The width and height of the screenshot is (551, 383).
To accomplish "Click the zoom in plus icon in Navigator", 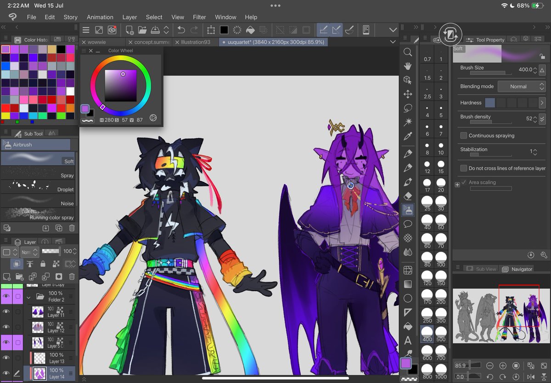I will tap(503, 366).
